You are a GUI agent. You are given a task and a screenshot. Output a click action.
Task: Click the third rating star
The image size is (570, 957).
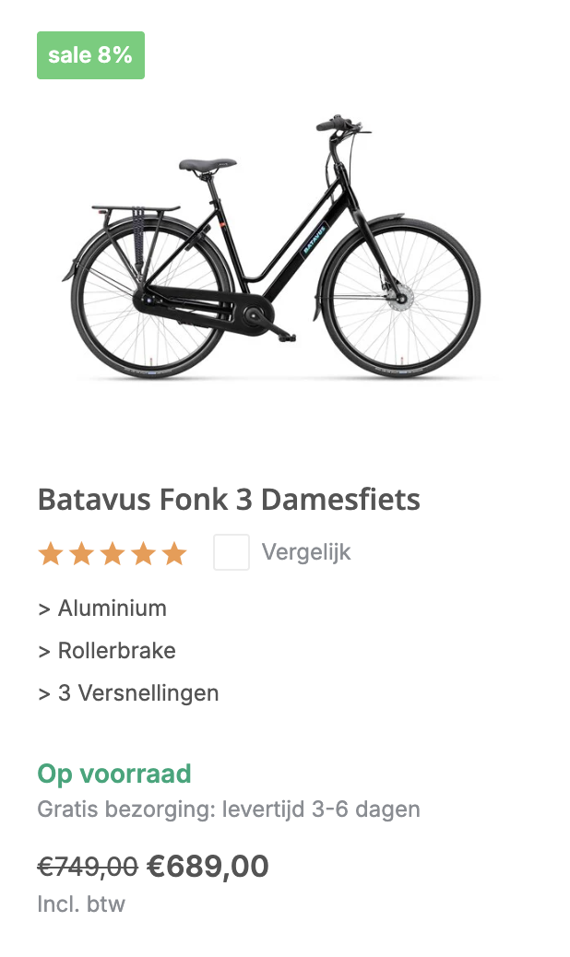click(113, 553)
